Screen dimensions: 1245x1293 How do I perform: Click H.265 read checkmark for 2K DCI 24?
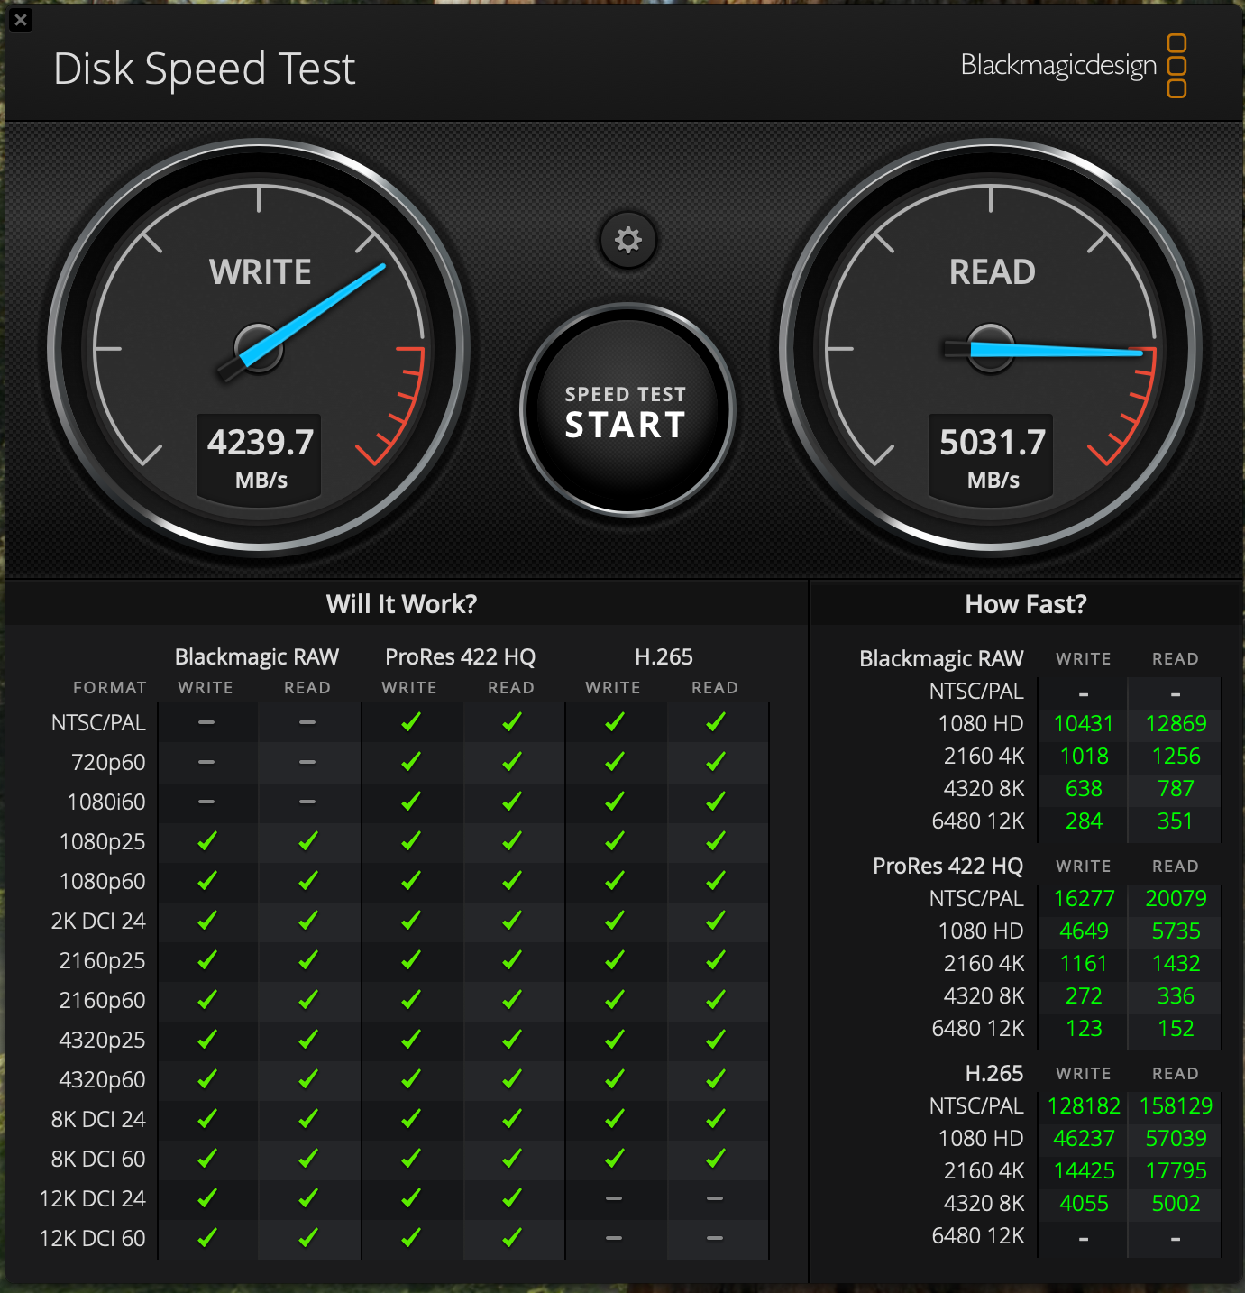tap(715, 921)
